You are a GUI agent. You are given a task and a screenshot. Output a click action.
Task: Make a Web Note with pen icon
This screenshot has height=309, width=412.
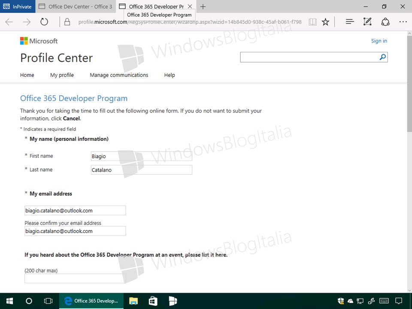[x=367, y=22]
